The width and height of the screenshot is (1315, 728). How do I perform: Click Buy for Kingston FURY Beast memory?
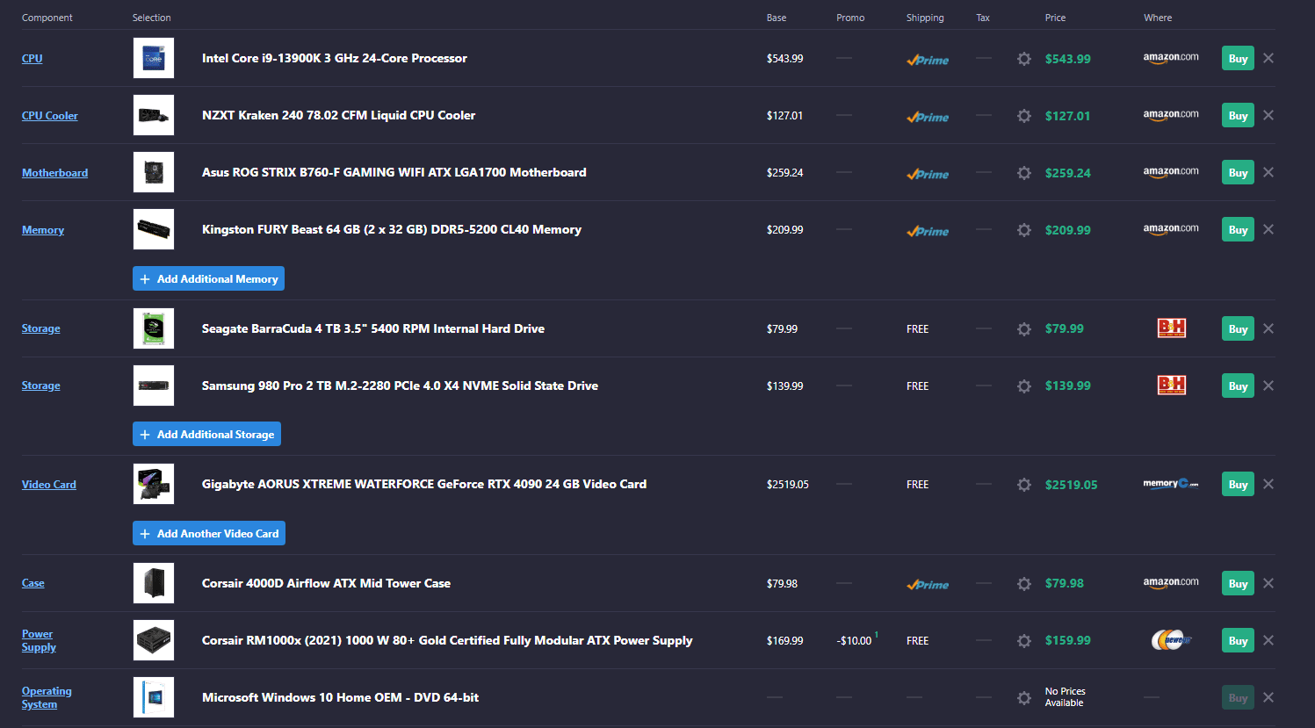coord(1237,229)
